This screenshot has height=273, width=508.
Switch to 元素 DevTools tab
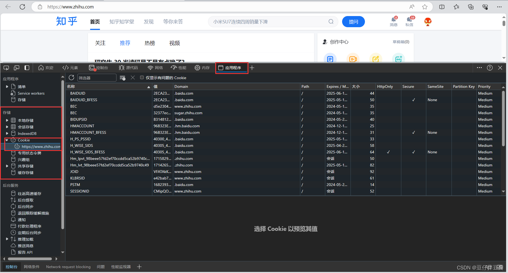[x=70, y=68]
